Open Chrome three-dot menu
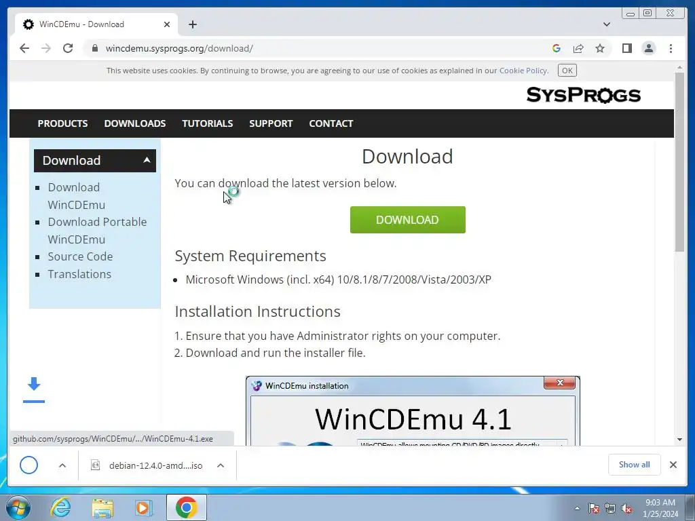 coord(671,48)
